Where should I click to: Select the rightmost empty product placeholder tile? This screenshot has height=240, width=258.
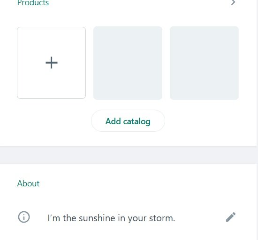coord(204,63)
